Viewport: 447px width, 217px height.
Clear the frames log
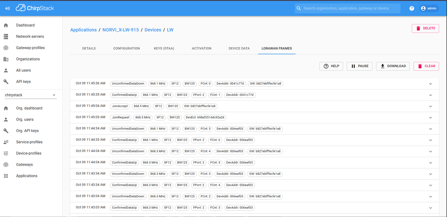coord(426,66)
